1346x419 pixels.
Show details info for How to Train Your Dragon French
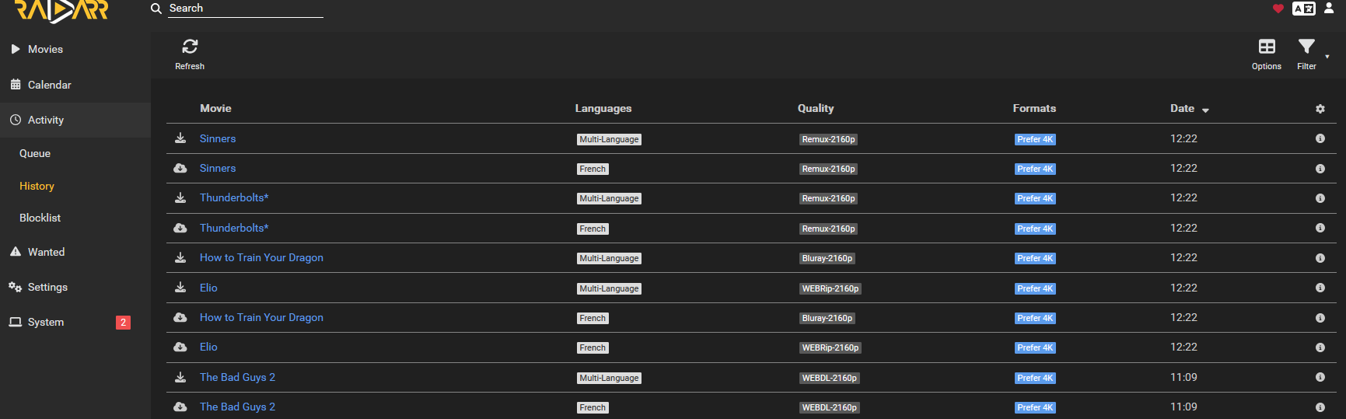coord(1320,318)
